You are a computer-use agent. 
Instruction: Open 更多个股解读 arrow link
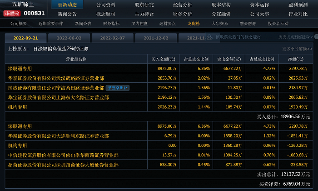tap(297, 49)
